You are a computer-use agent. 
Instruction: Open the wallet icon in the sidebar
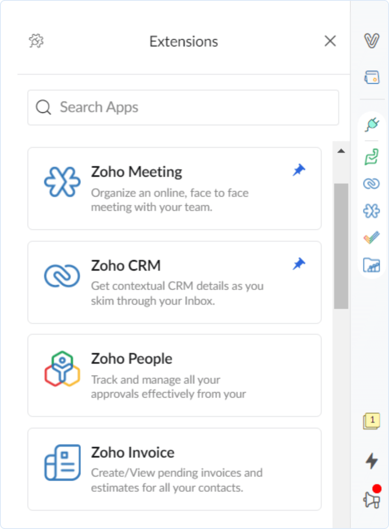click(x=372, y=77)
